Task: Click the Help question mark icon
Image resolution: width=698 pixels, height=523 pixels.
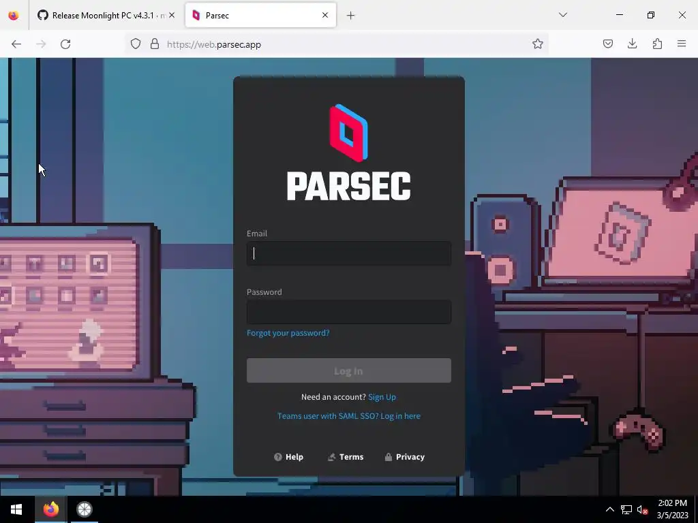Action: tap(278, 457)
